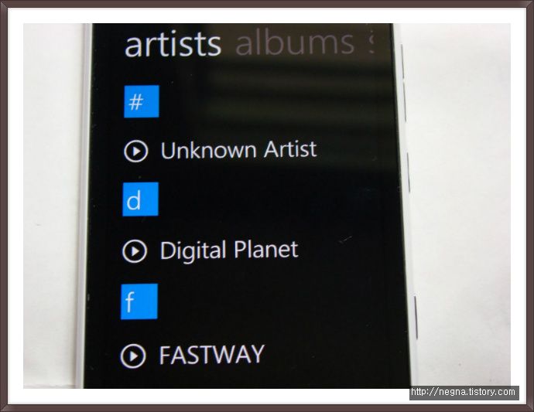The width and height of the screenshot is (534, 412).
Task: Click the greyed-out albums heading
Action: [x=295, y=43]
